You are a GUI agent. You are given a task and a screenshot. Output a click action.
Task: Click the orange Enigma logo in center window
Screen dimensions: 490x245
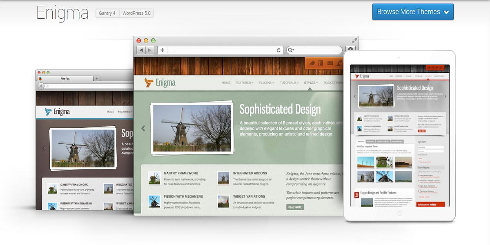160,82
